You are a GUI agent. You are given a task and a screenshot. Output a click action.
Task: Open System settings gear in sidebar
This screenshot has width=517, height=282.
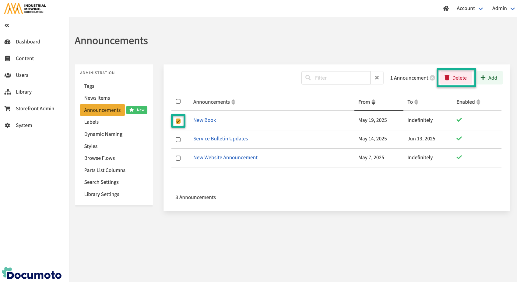click(8, 125)
